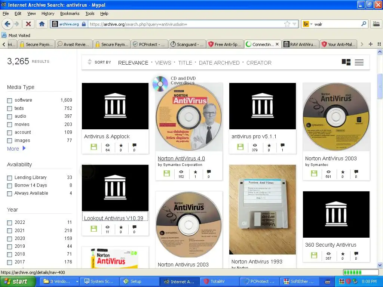Click favorites star under Lookout Antivirus V10.39
The image size is (383, 287).
[121, 227]
